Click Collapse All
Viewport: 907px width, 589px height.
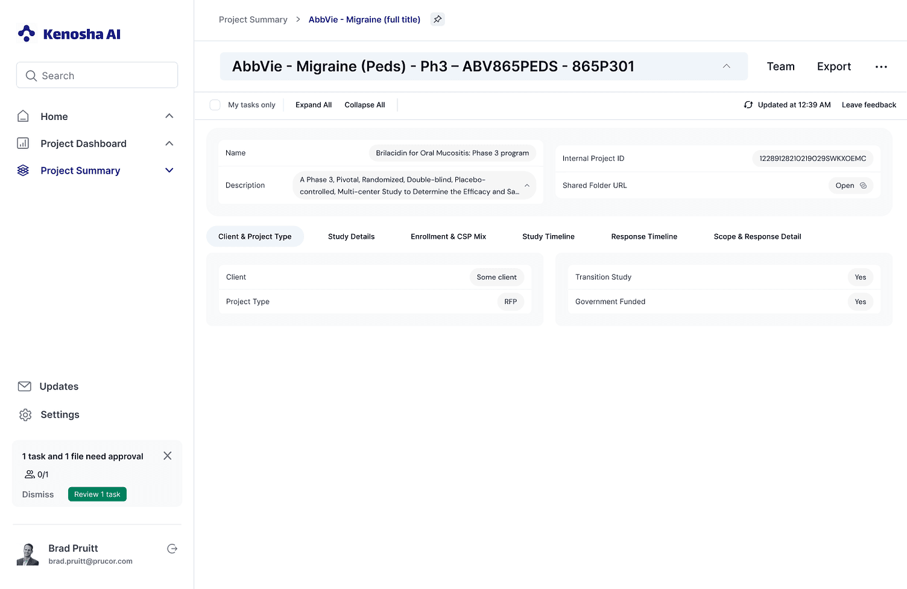365,105
